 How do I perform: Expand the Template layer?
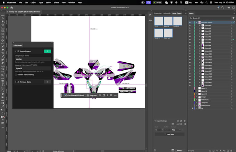coord(196,102)
